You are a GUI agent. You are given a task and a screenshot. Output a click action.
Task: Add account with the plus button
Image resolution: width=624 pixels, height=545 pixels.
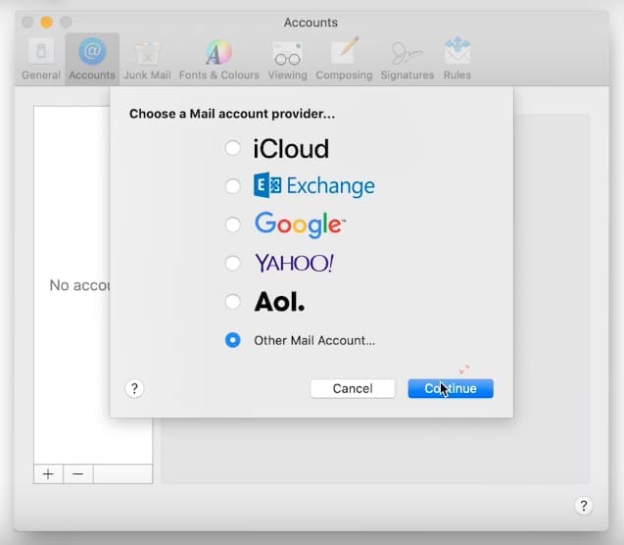click(48, 473)
